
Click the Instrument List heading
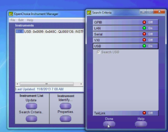point(31,96)
